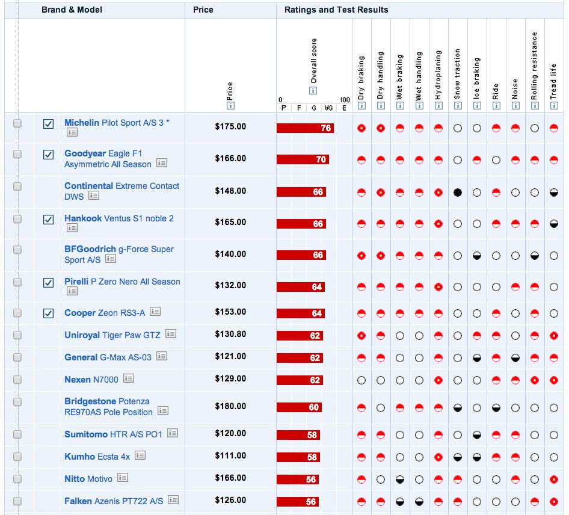Follow the Uniroyal Tiger Paw GTZ link
This screenshot has width=569, height=515.
112,335
